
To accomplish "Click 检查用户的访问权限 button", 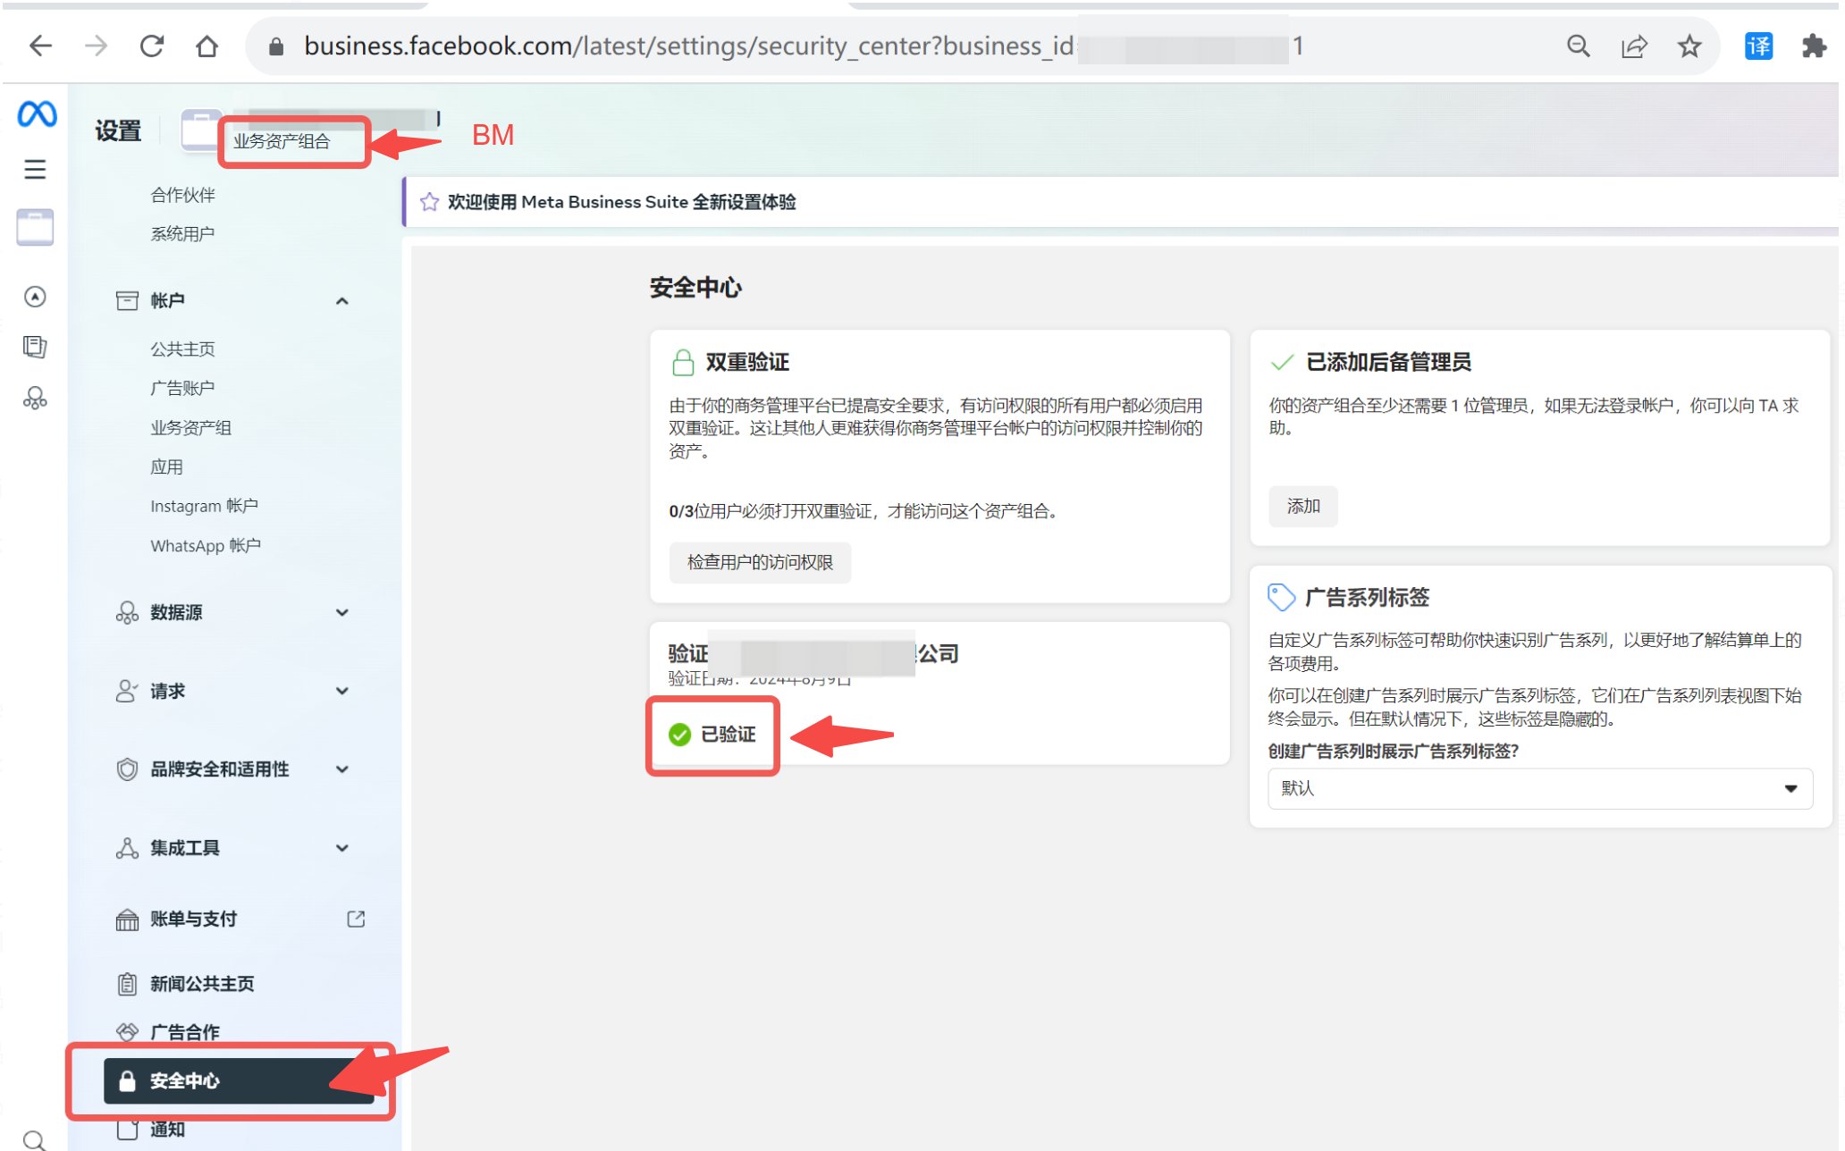I will [760, 562].
